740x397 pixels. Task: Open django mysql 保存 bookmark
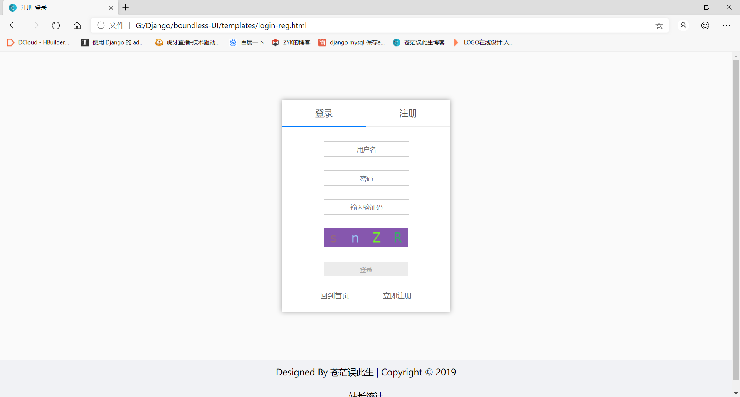click(351, 42)
